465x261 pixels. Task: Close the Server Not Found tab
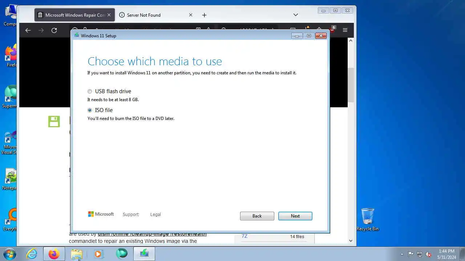click(x=190, y=15)
